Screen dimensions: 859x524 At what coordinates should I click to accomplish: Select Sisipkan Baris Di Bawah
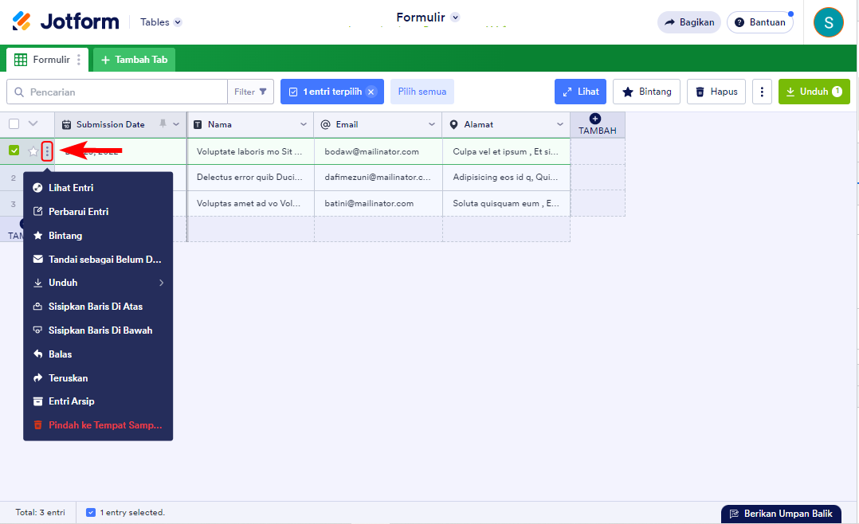click(98, 330)
